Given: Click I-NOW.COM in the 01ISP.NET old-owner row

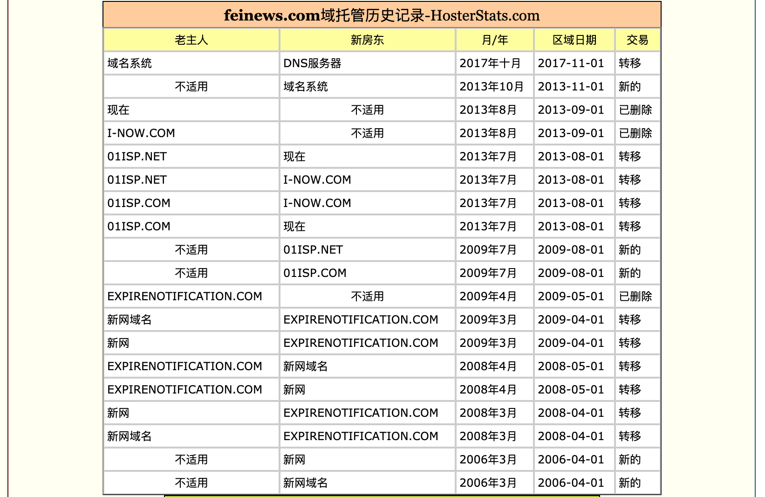Looking at the screenshot, I should [x=317, y=180].
